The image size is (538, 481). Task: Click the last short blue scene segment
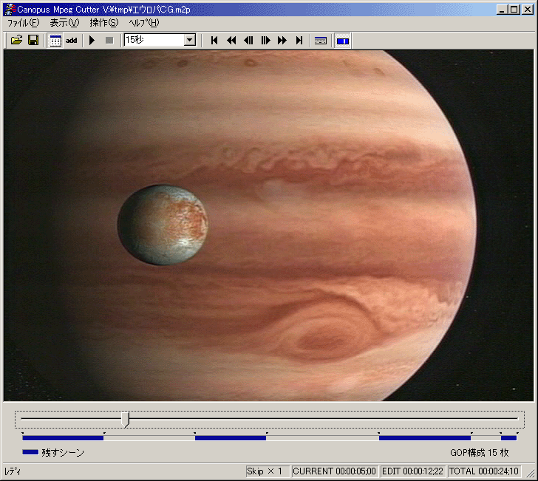509,438
